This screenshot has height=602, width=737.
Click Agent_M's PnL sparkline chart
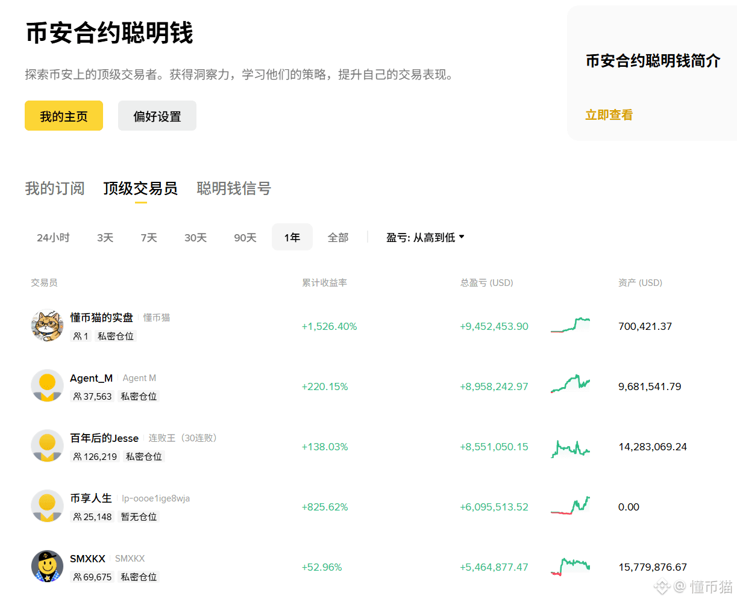pyautogui.click(x=570, y=384)
